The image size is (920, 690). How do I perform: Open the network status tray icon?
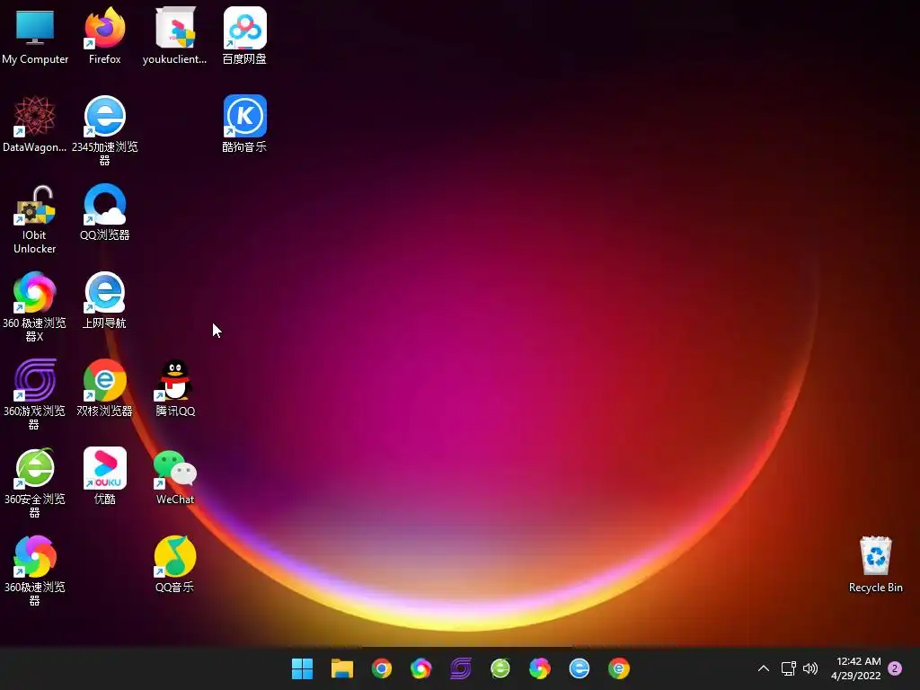click(788, 668)
